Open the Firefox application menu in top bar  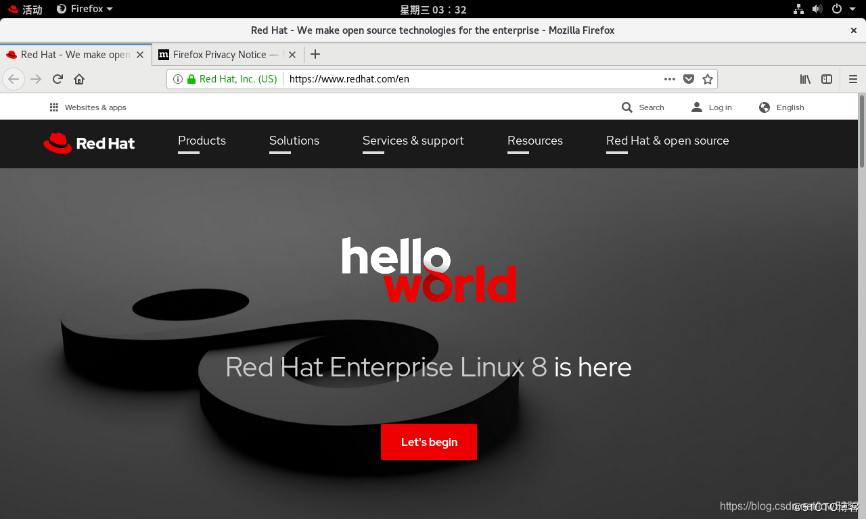(x=85, y=9)
